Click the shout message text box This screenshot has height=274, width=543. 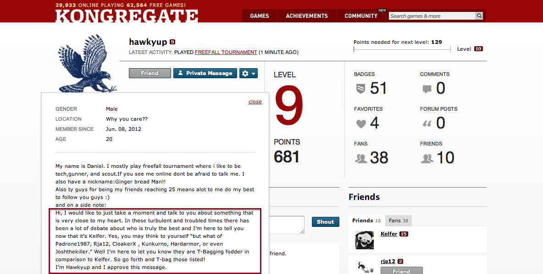(287, 225)
